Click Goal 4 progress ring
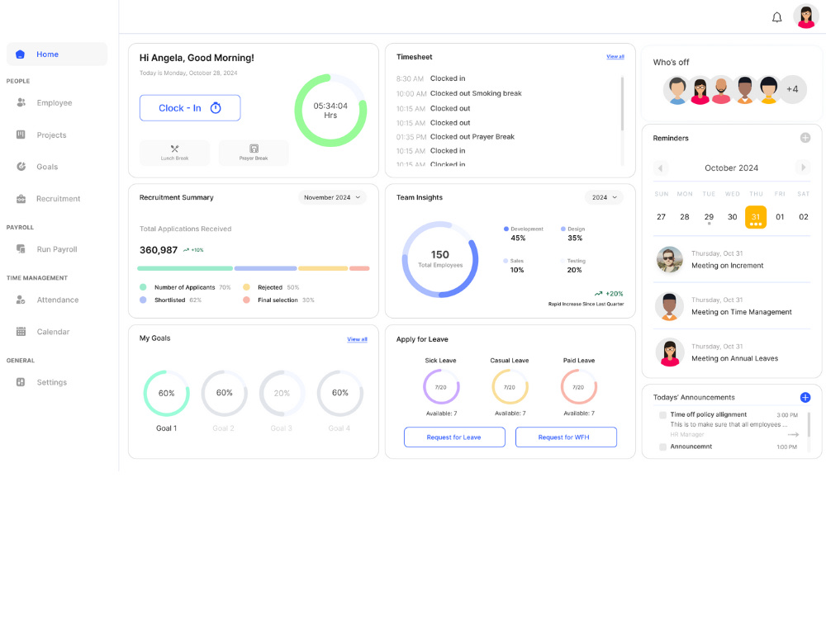 339,393
